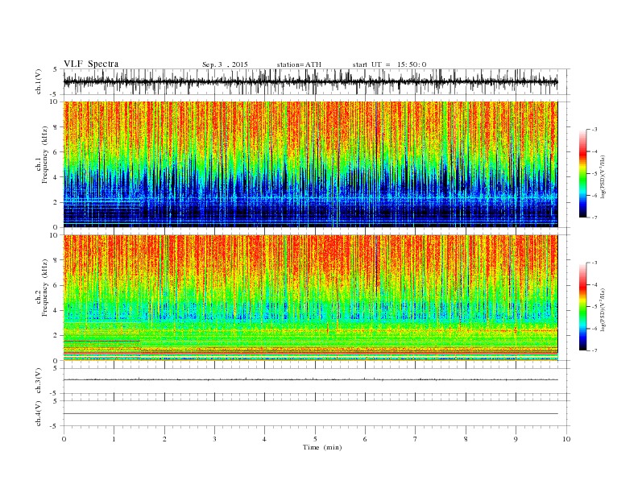Click the "start UT = 15:50:0" text
638x493 pixels.
389,64
